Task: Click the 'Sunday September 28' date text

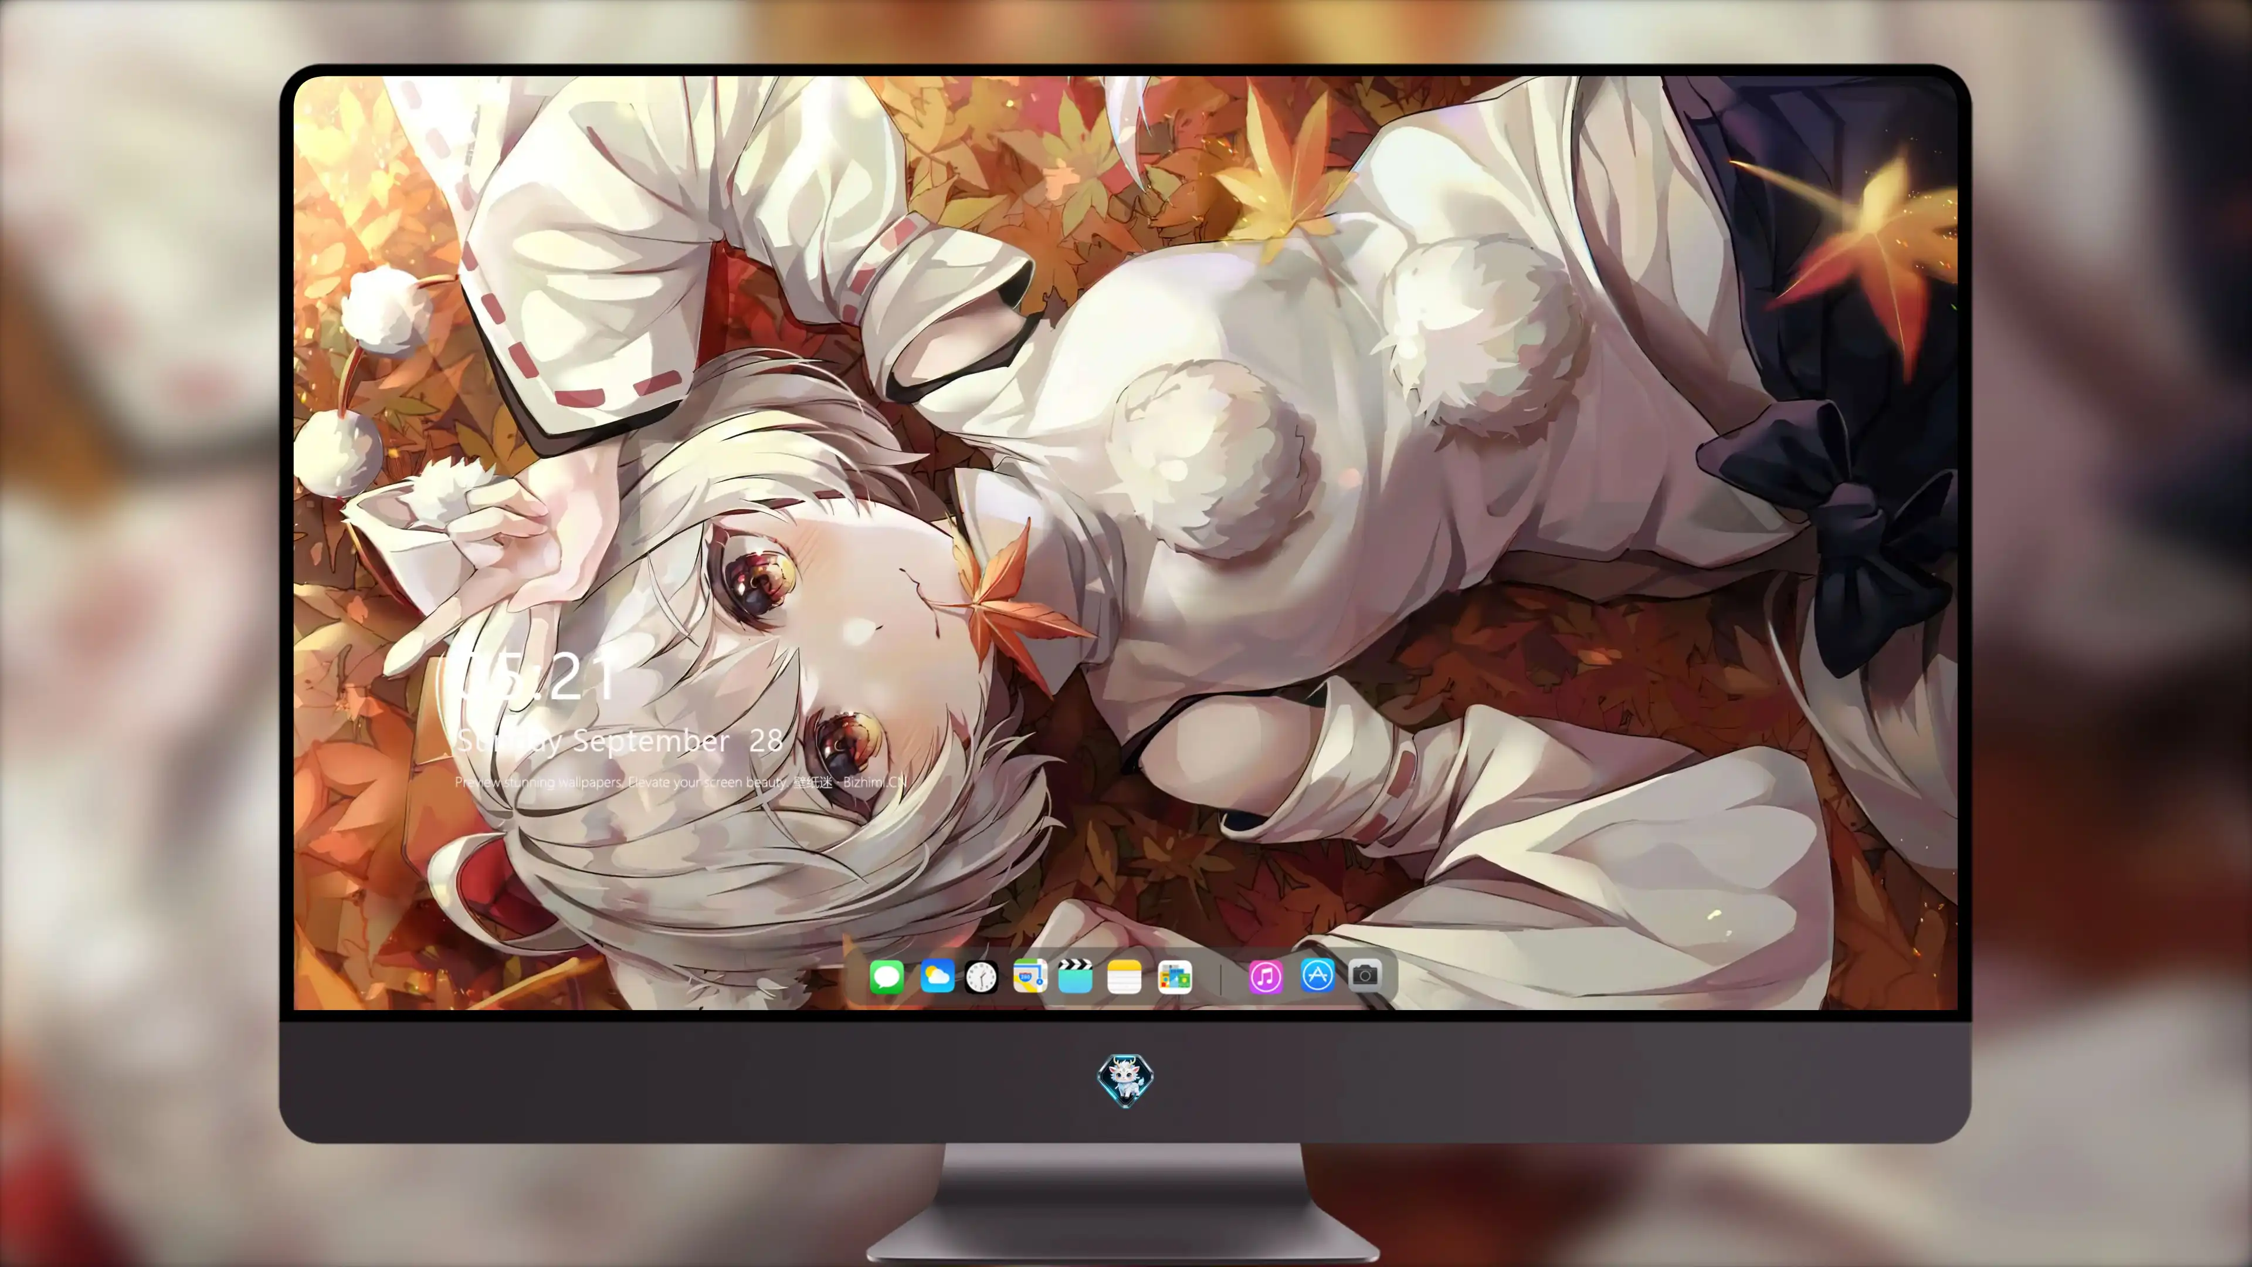Action: point(620,741)
